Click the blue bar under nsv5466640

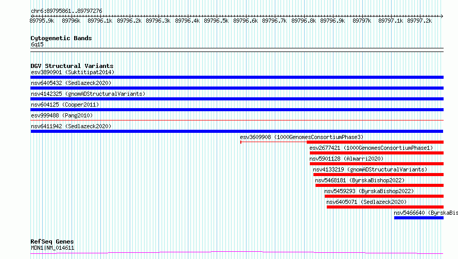coord(419,218)
